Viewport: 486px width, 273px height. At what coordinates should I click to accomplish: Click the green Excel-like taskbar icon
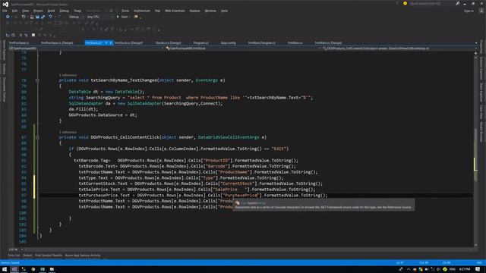pyautogui.click(x=43, y=269)
